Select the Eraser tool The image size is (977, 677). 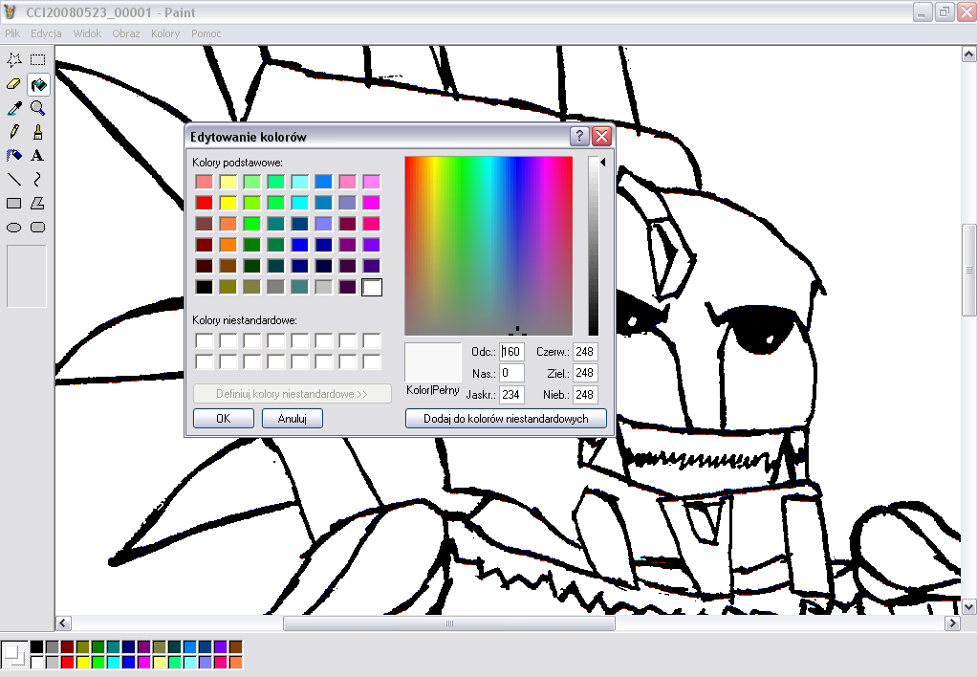pos(13,84)
